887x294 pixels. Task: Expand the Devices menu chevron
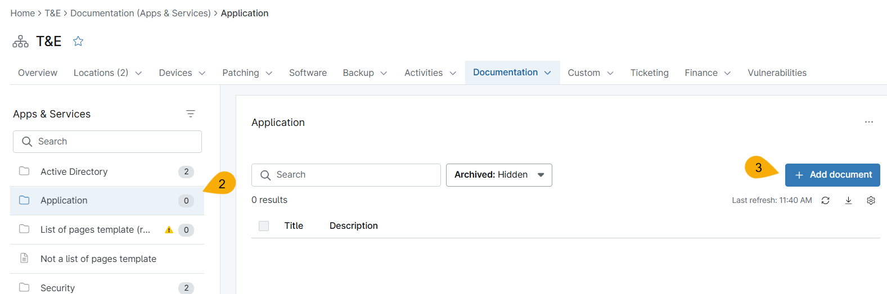pos(202,73)
